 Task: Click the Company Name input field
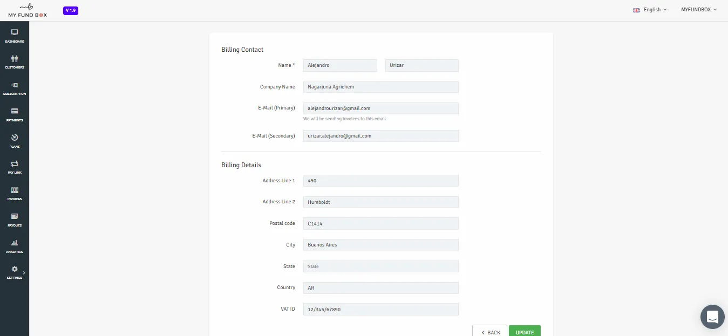point(381,87)
